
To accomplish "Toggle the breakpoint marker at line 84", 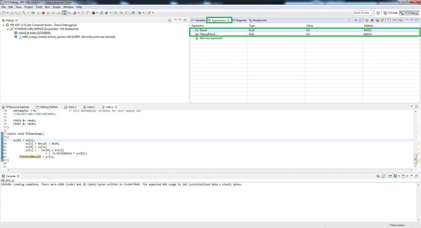I will point(2,157).
